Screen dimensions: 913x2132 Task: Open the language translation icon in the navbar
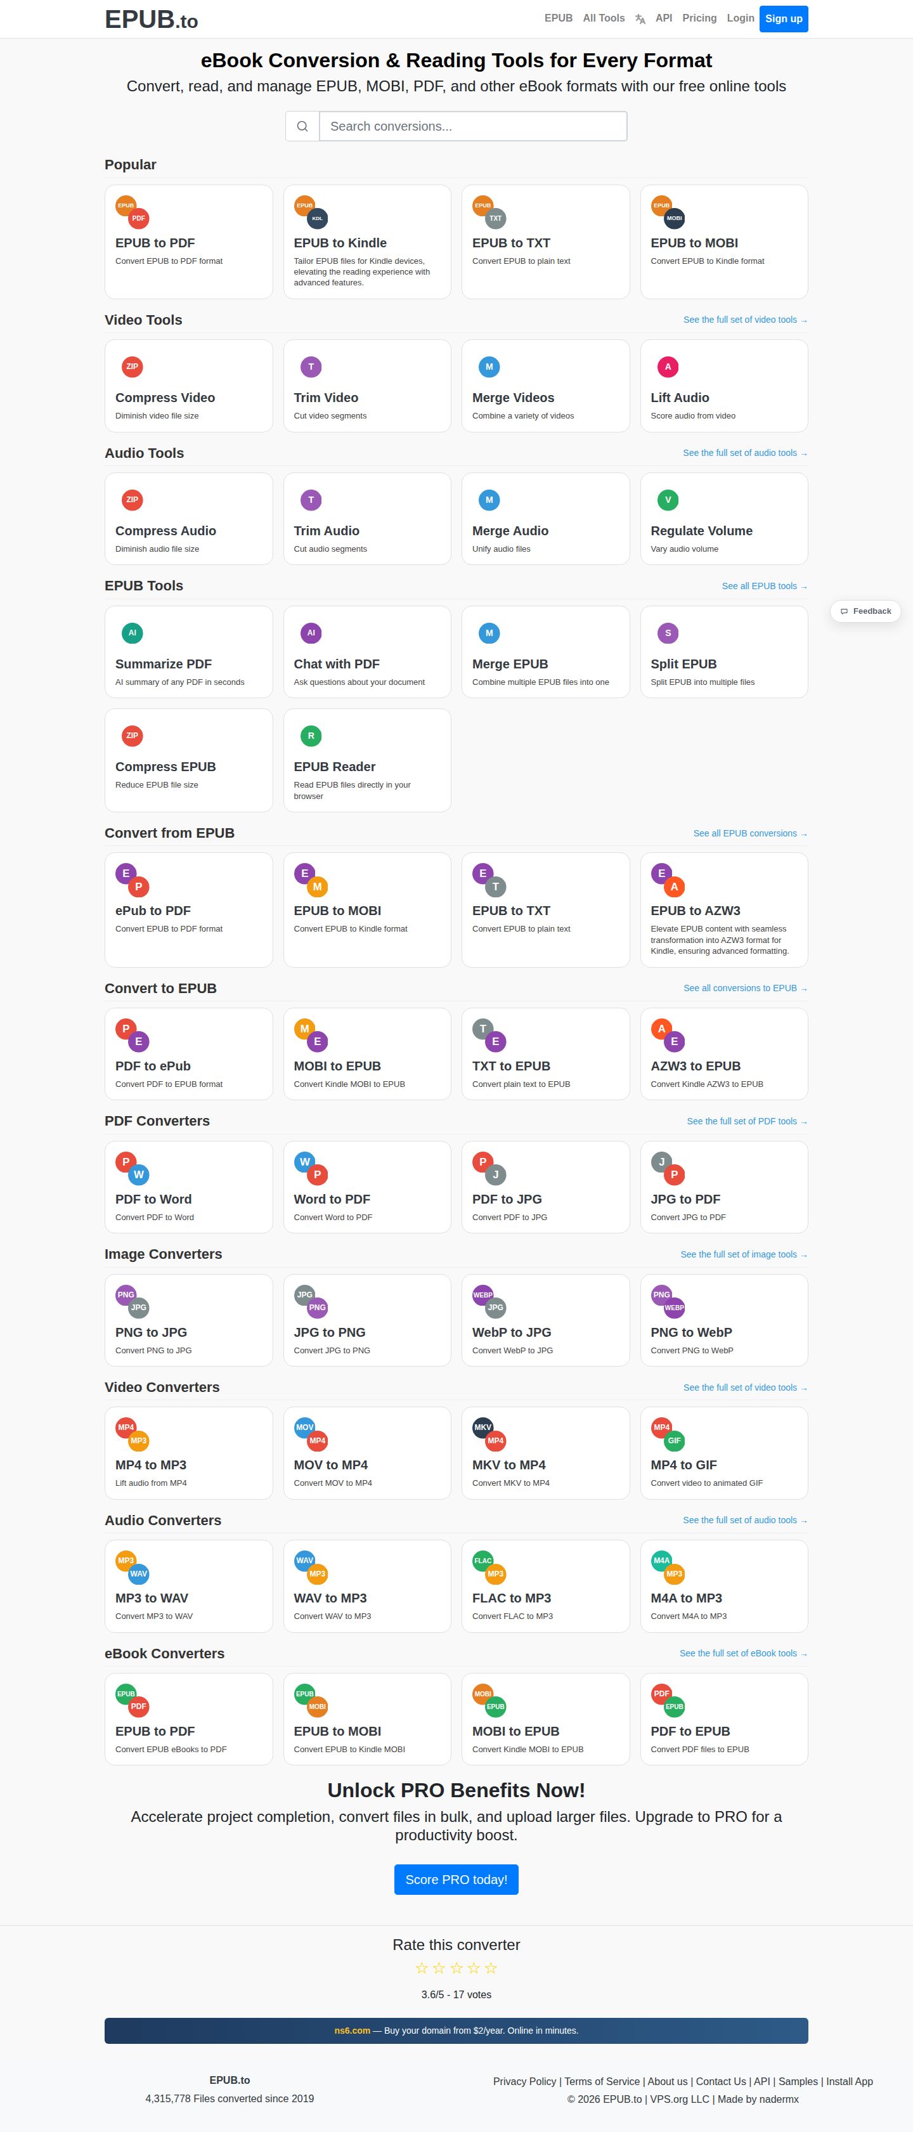(x=640, y=19)
